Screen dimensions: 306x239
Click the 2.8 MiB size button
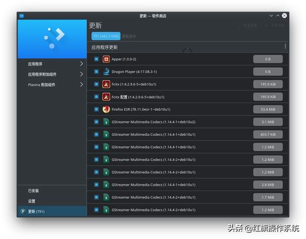[x=268, y=185]
